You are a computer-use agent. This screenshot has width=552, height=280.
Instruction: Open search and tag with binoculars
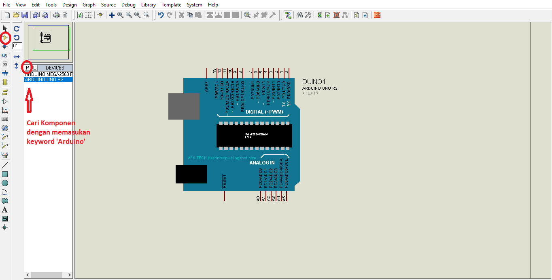pos(299,15)
